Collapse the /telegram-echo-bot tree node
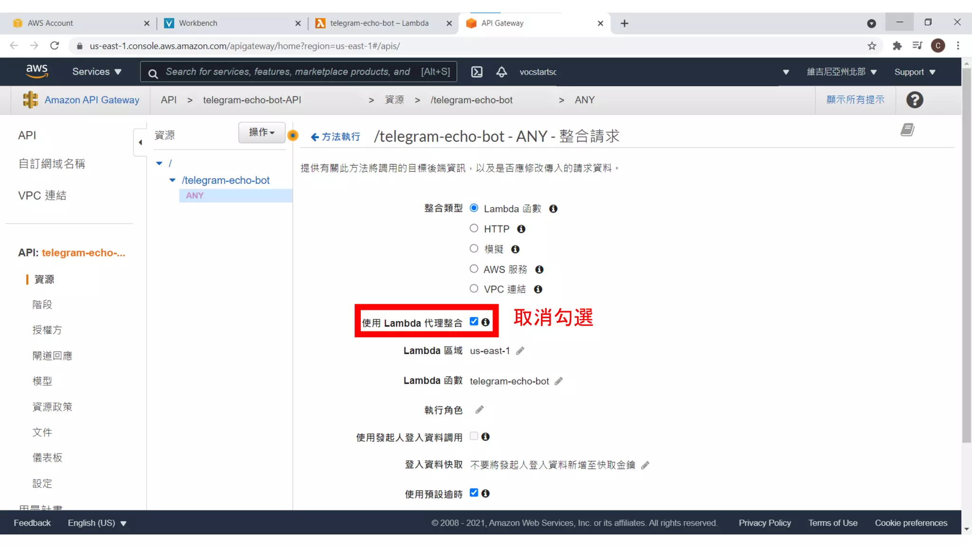The width and height of the screenshot is (972, 547). (172, 180)
